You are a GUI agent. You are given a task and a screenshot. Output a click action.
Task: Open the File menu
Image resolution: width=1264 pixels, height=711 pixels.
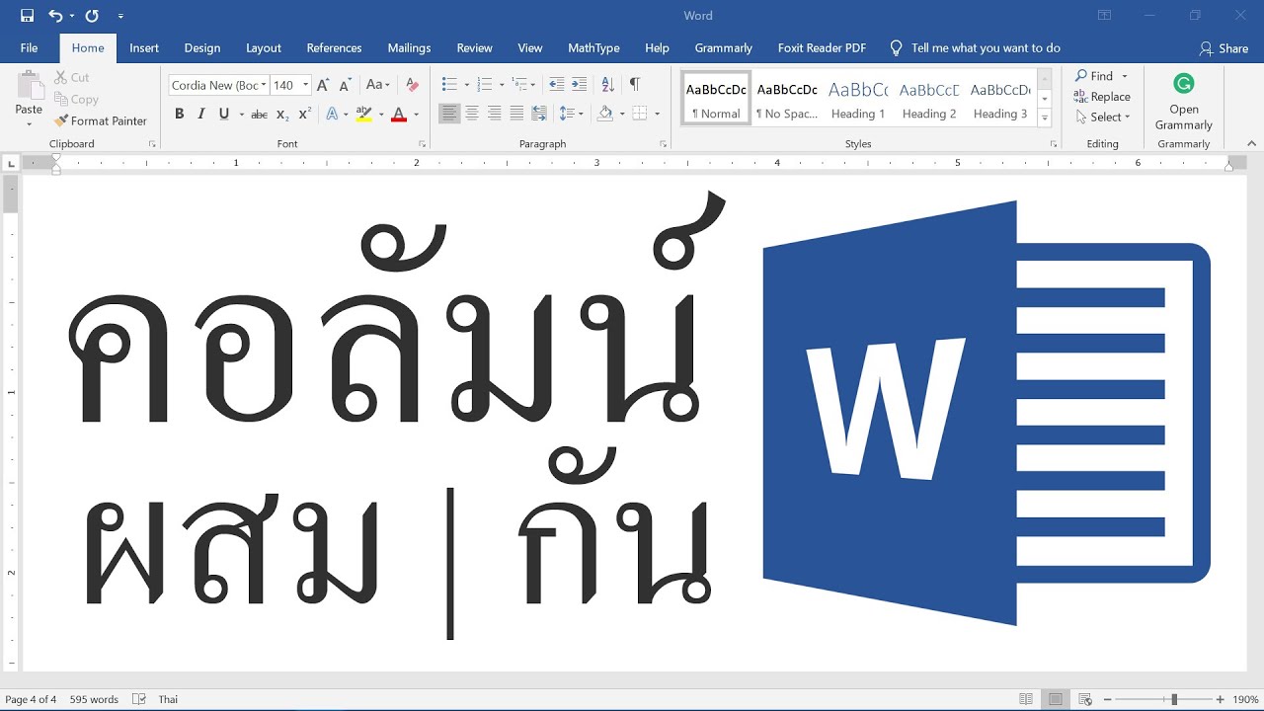click(x=29, y=47)
